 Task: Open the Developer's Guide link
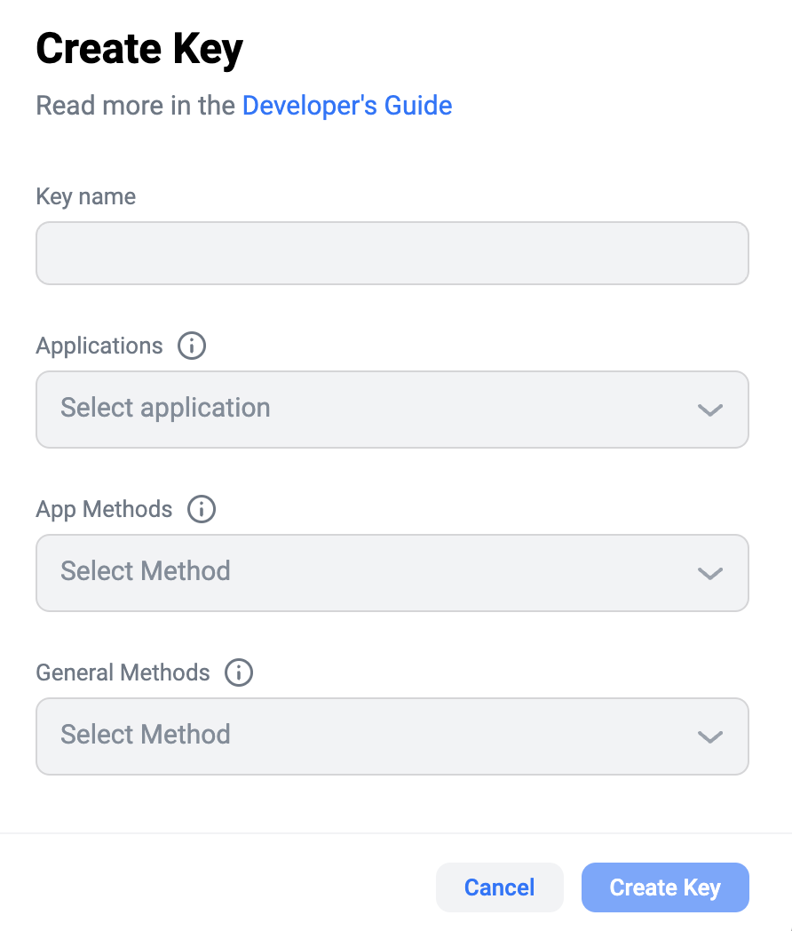point(347,106)
